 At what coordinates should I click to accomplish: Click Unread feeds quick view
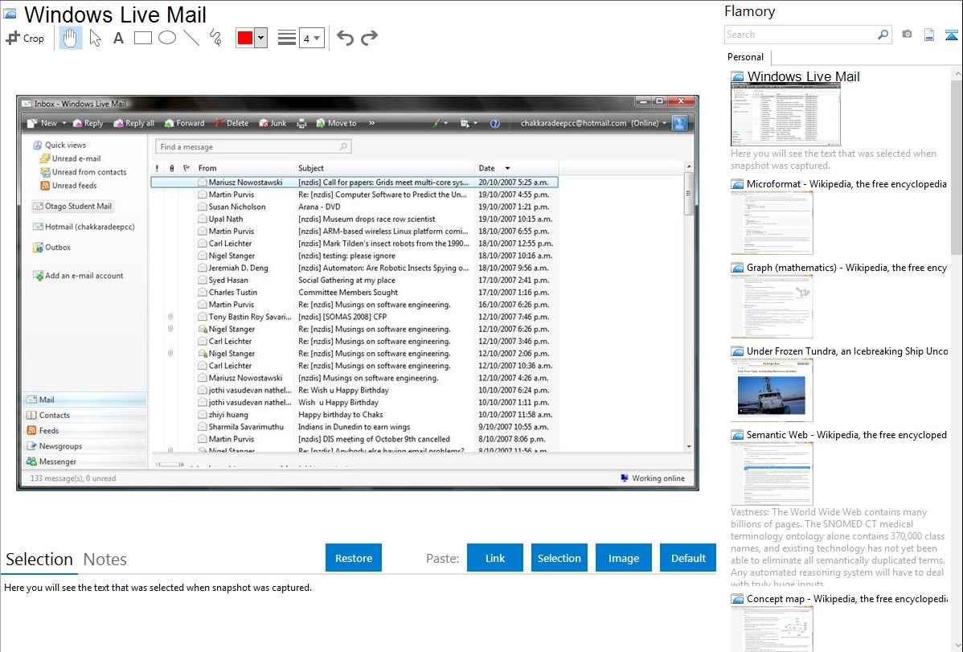68,186
